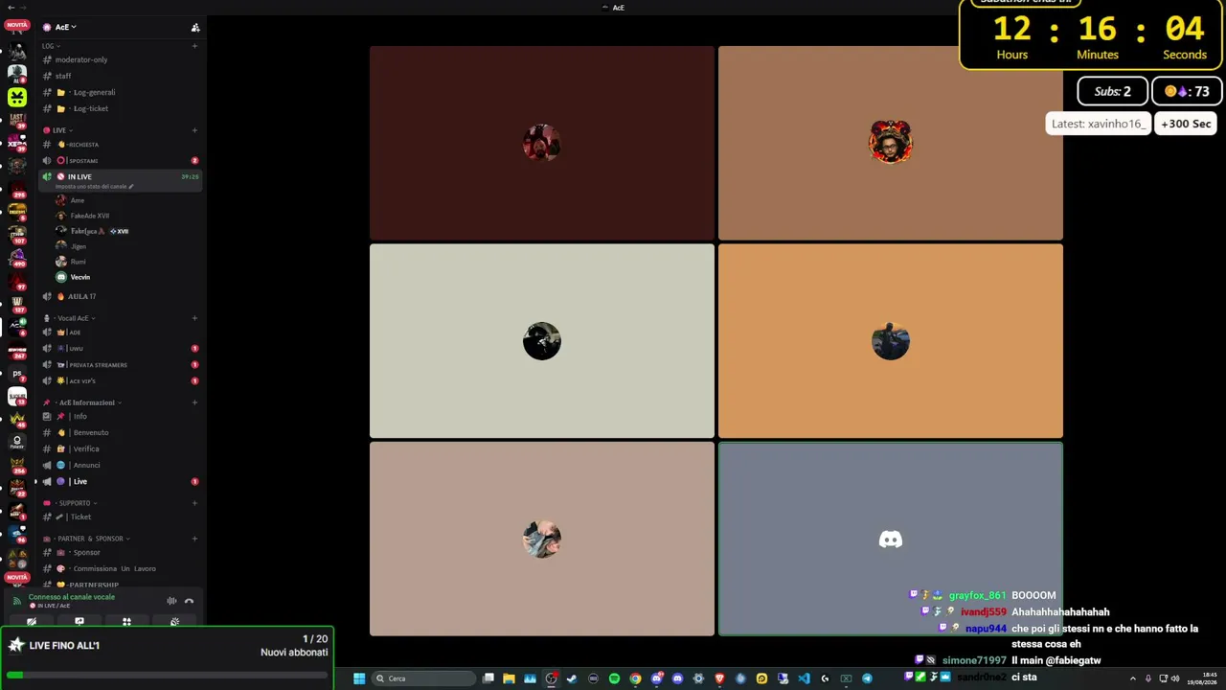This screenshot has height=690, width=1226.
Task: Join the PRIVATA STREAMERS voice channel
Action: [x=120, y=365]
